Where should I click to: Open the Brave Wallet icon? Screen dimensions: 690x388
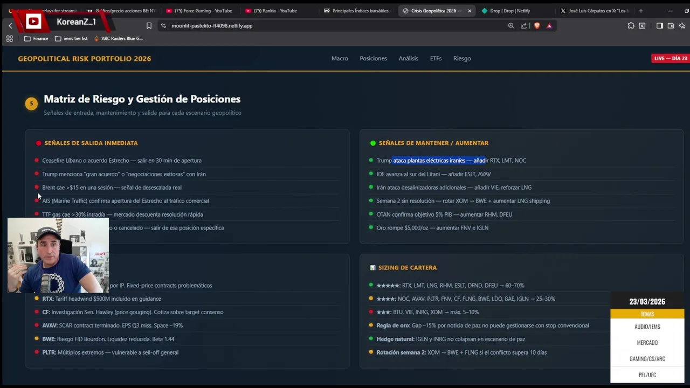[671, 25]
